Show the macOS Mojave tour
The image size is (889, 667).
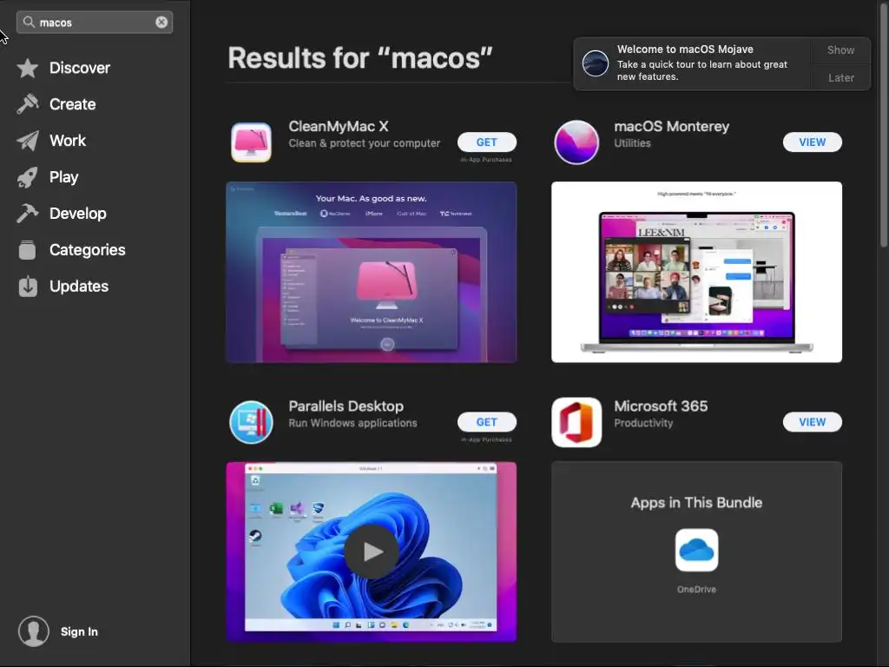[840, 50]
